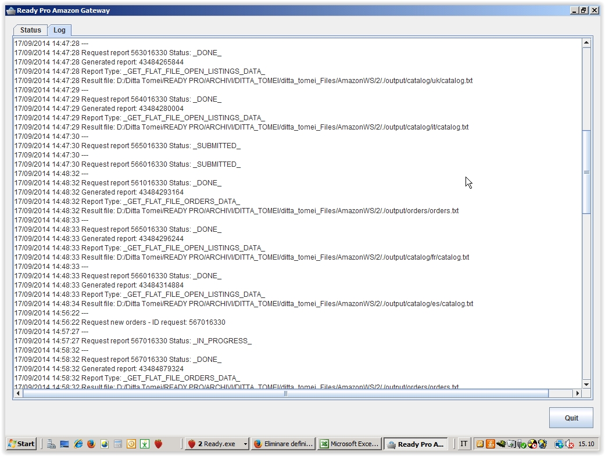The image size is (605, 456).
Task: Click 'Request report 565016330 Status: _SUBMITTED_' line
Action: pyautogui.click(x=127, y=145)
